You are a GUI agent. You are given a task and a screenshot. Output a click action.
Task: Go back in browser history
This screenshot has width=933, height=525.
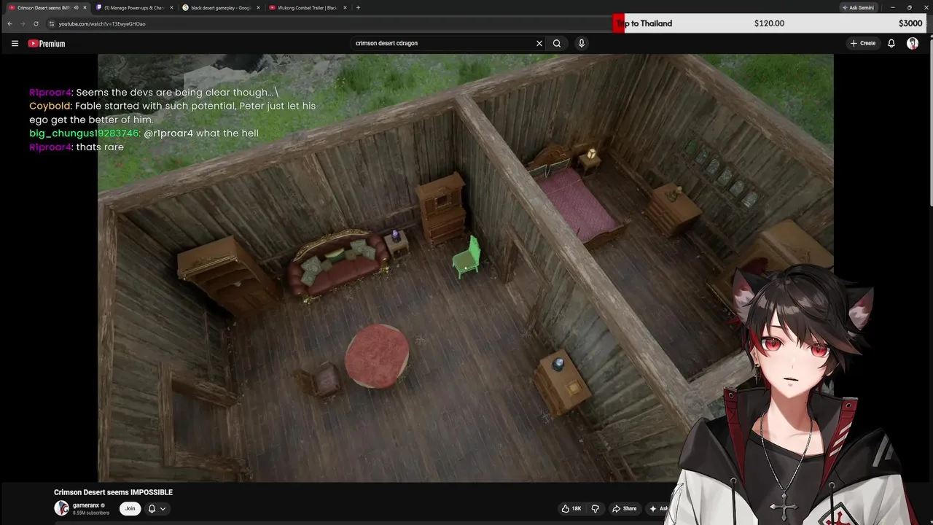9,23
